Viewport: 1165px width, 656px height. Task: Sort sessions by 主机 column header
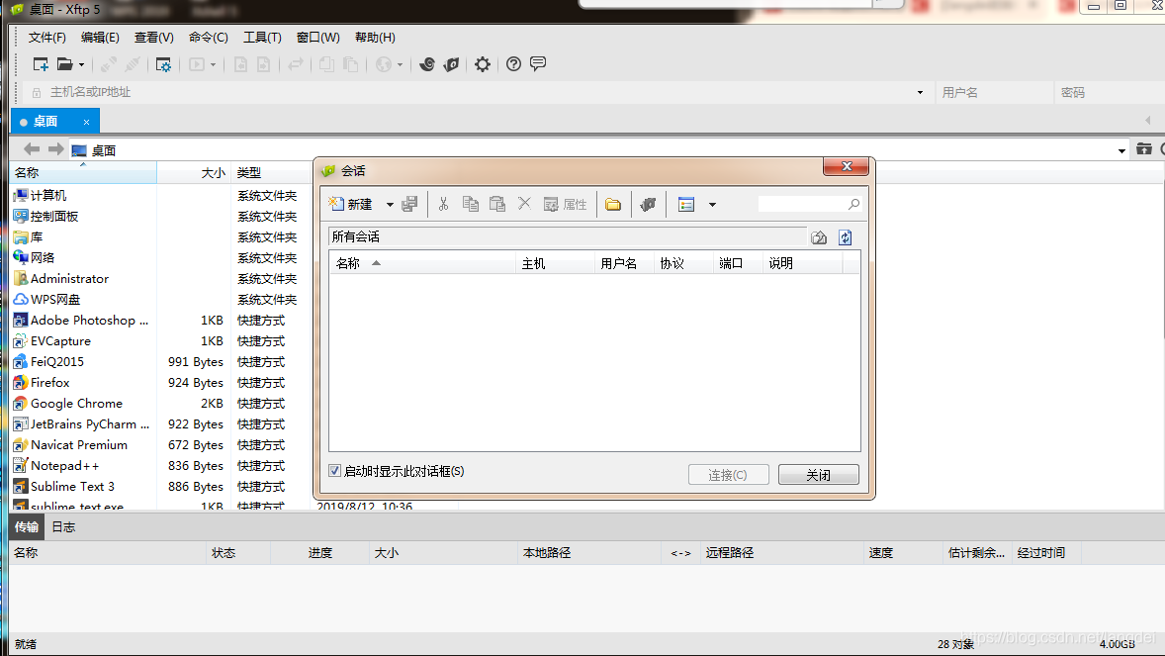click(556, 263)
